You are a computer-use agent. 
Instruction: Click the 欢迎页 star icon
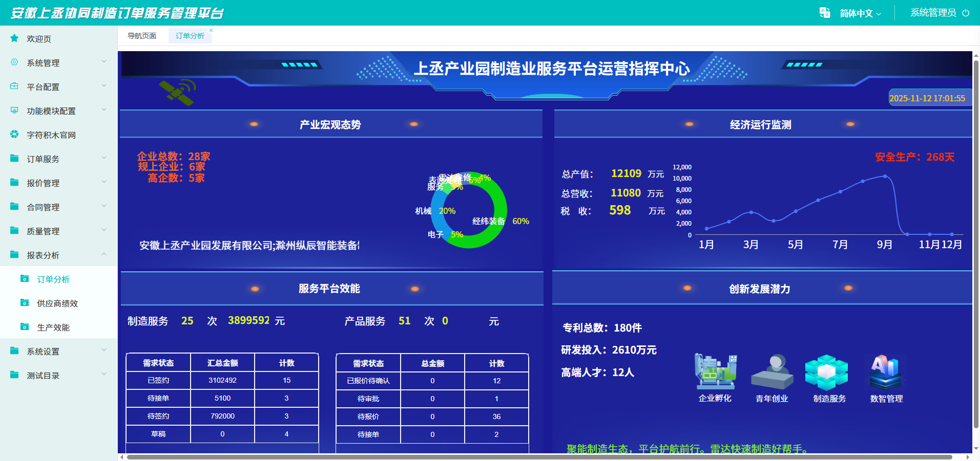coord(14,38)
